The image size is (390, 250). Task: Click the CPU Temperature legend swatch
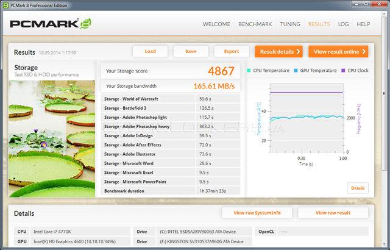pyautogui.click(x=249, y=70)
